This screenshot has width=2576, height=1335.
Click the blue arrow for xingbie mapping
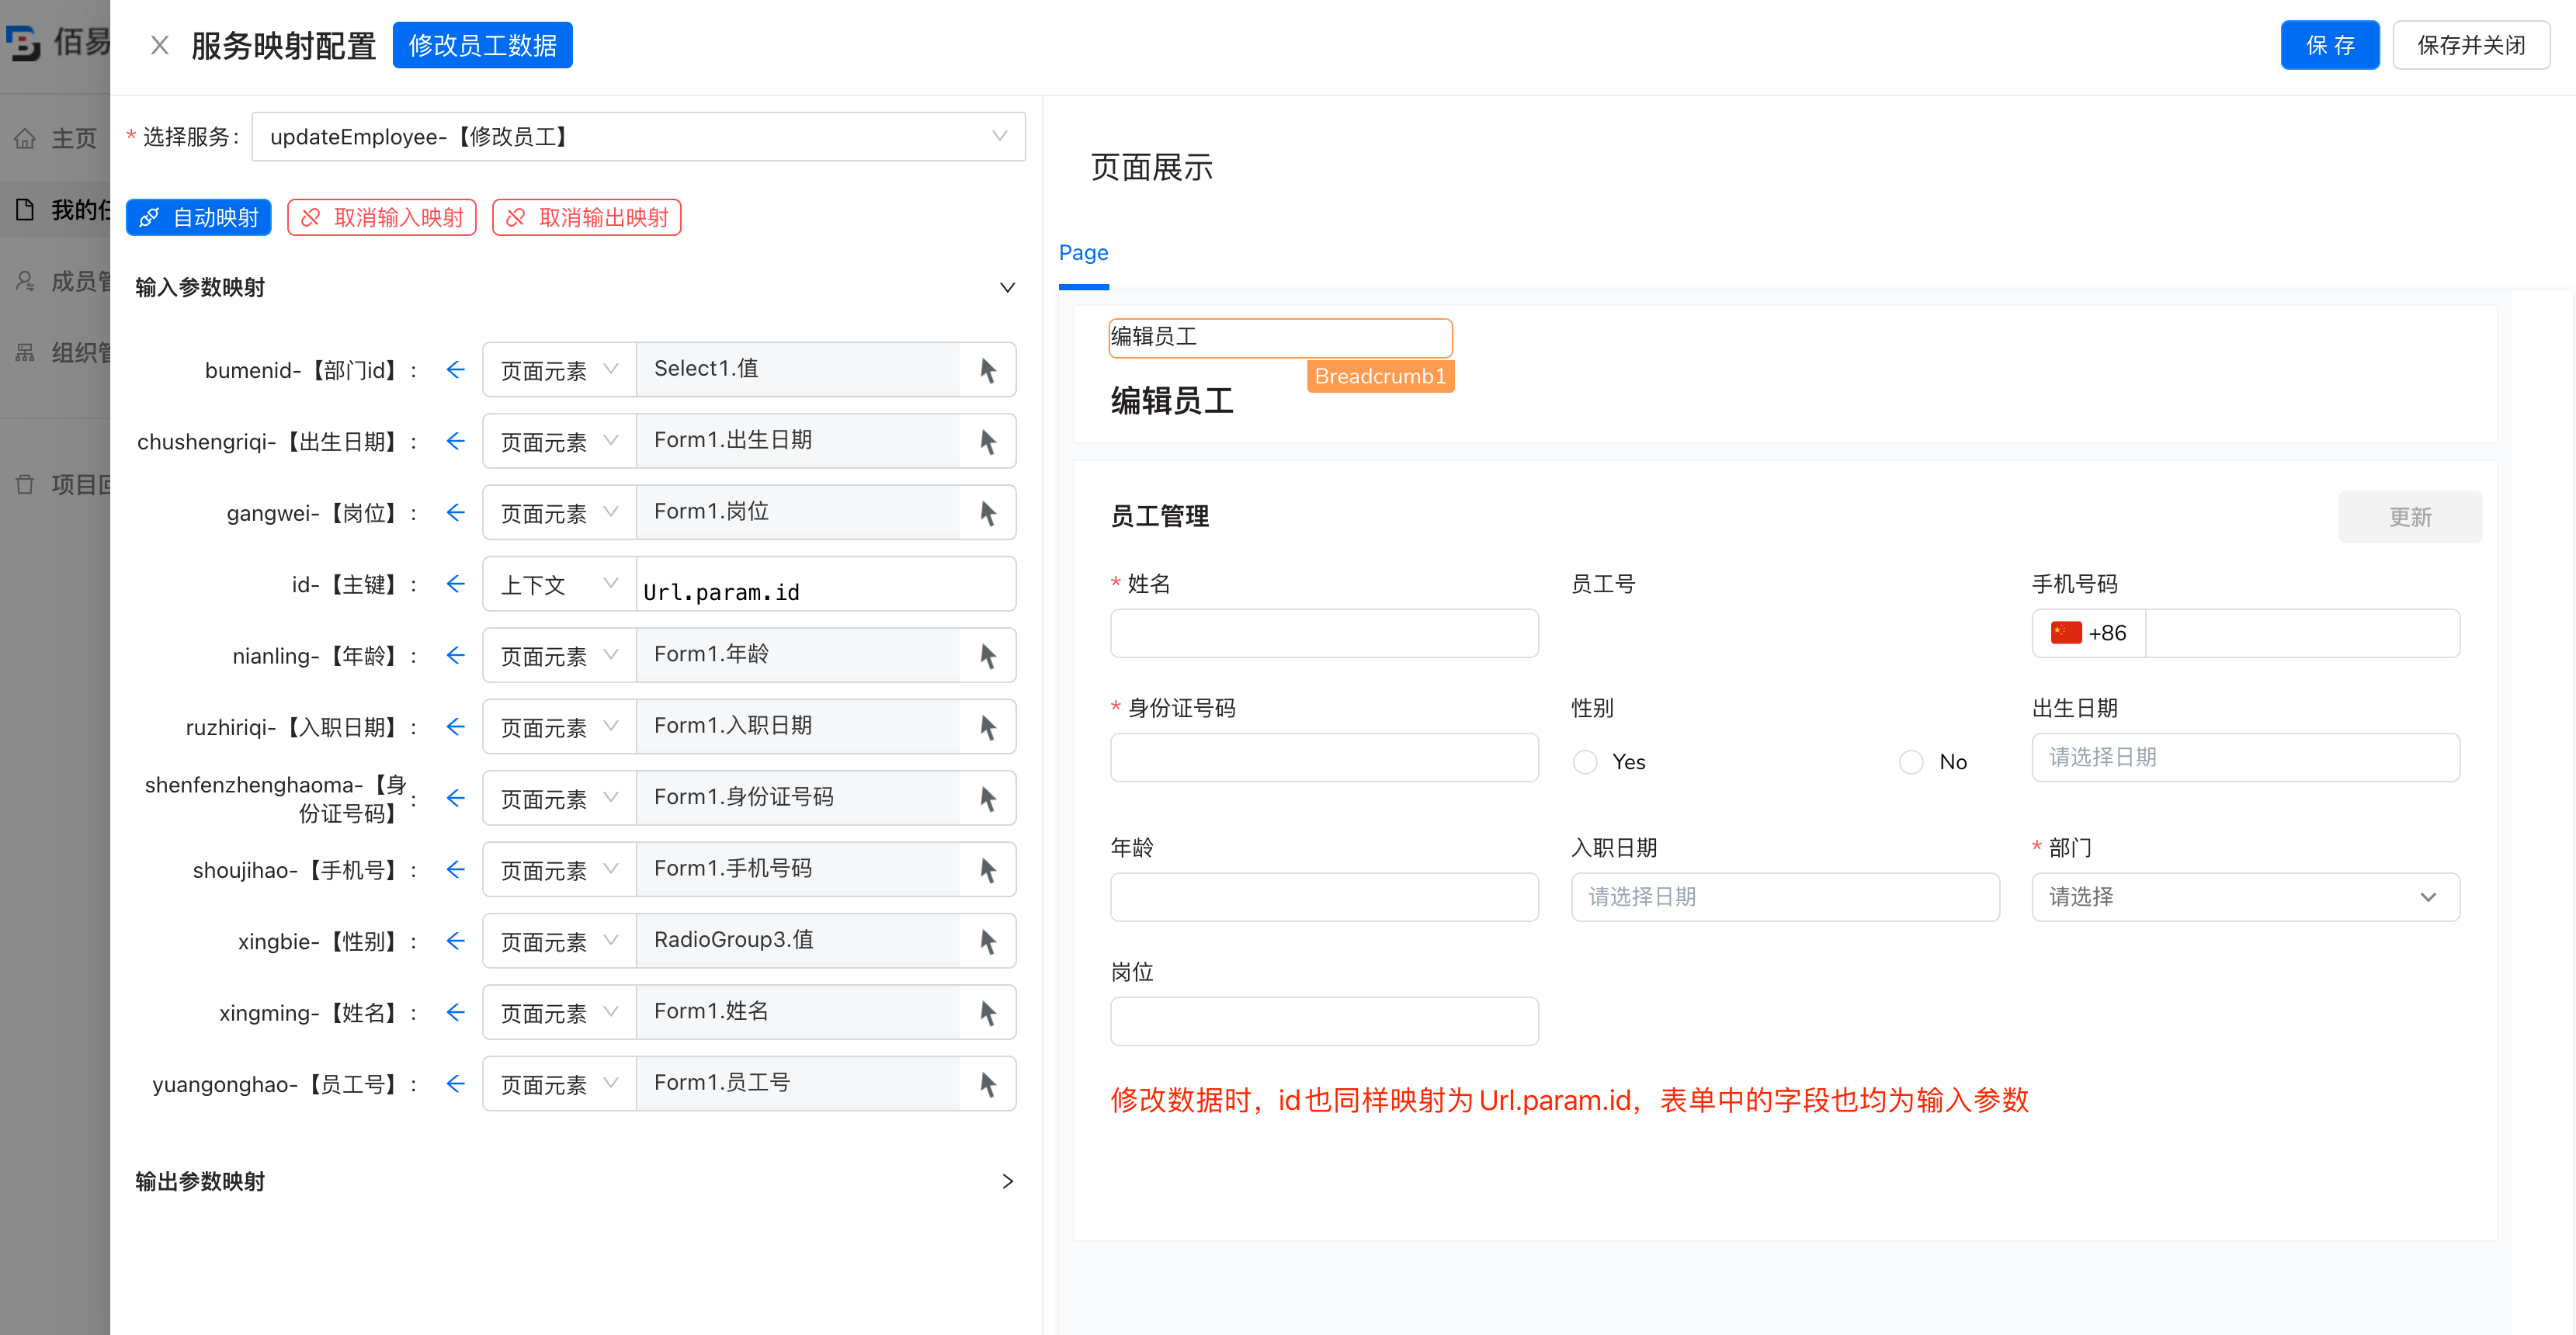click(x=456, y=941)
